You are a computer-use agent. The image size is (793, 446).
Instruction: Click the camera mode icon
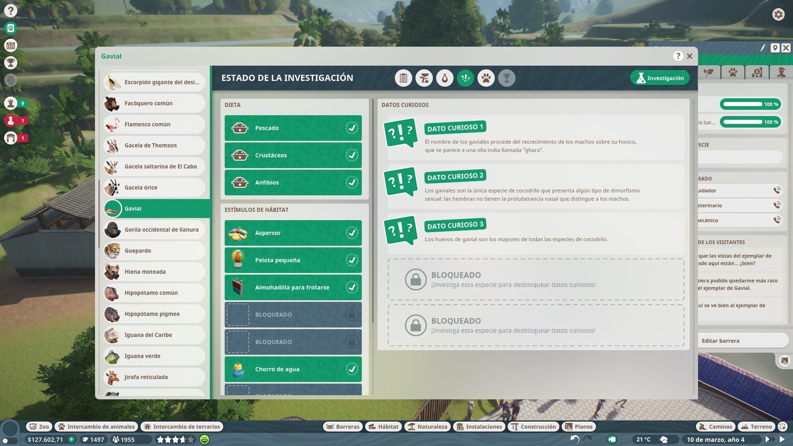pos(612,439)
